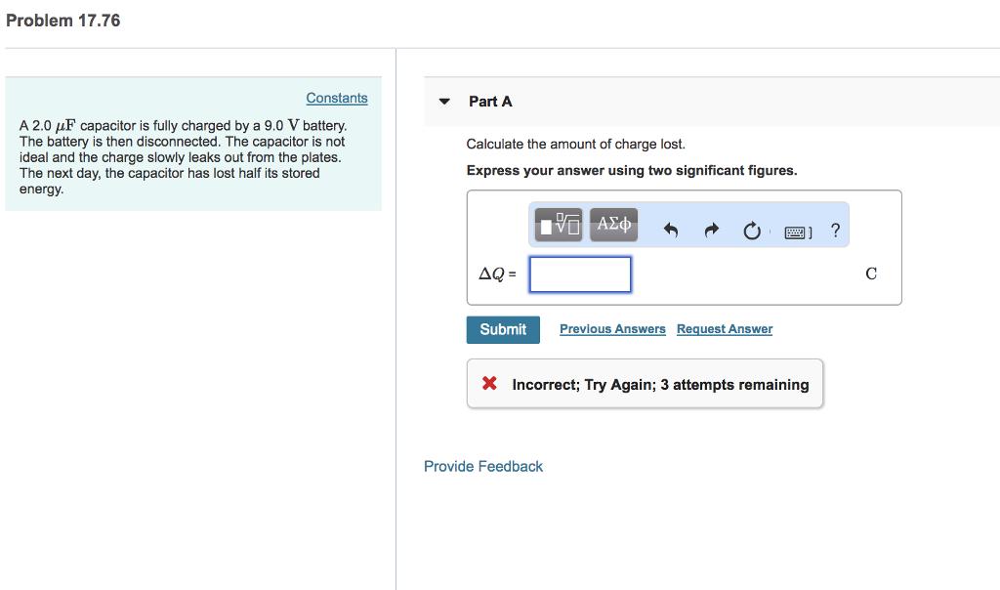1000x590 pixels.
Task: Click the Problem 17.76 heading
Action: coord(63,21)
